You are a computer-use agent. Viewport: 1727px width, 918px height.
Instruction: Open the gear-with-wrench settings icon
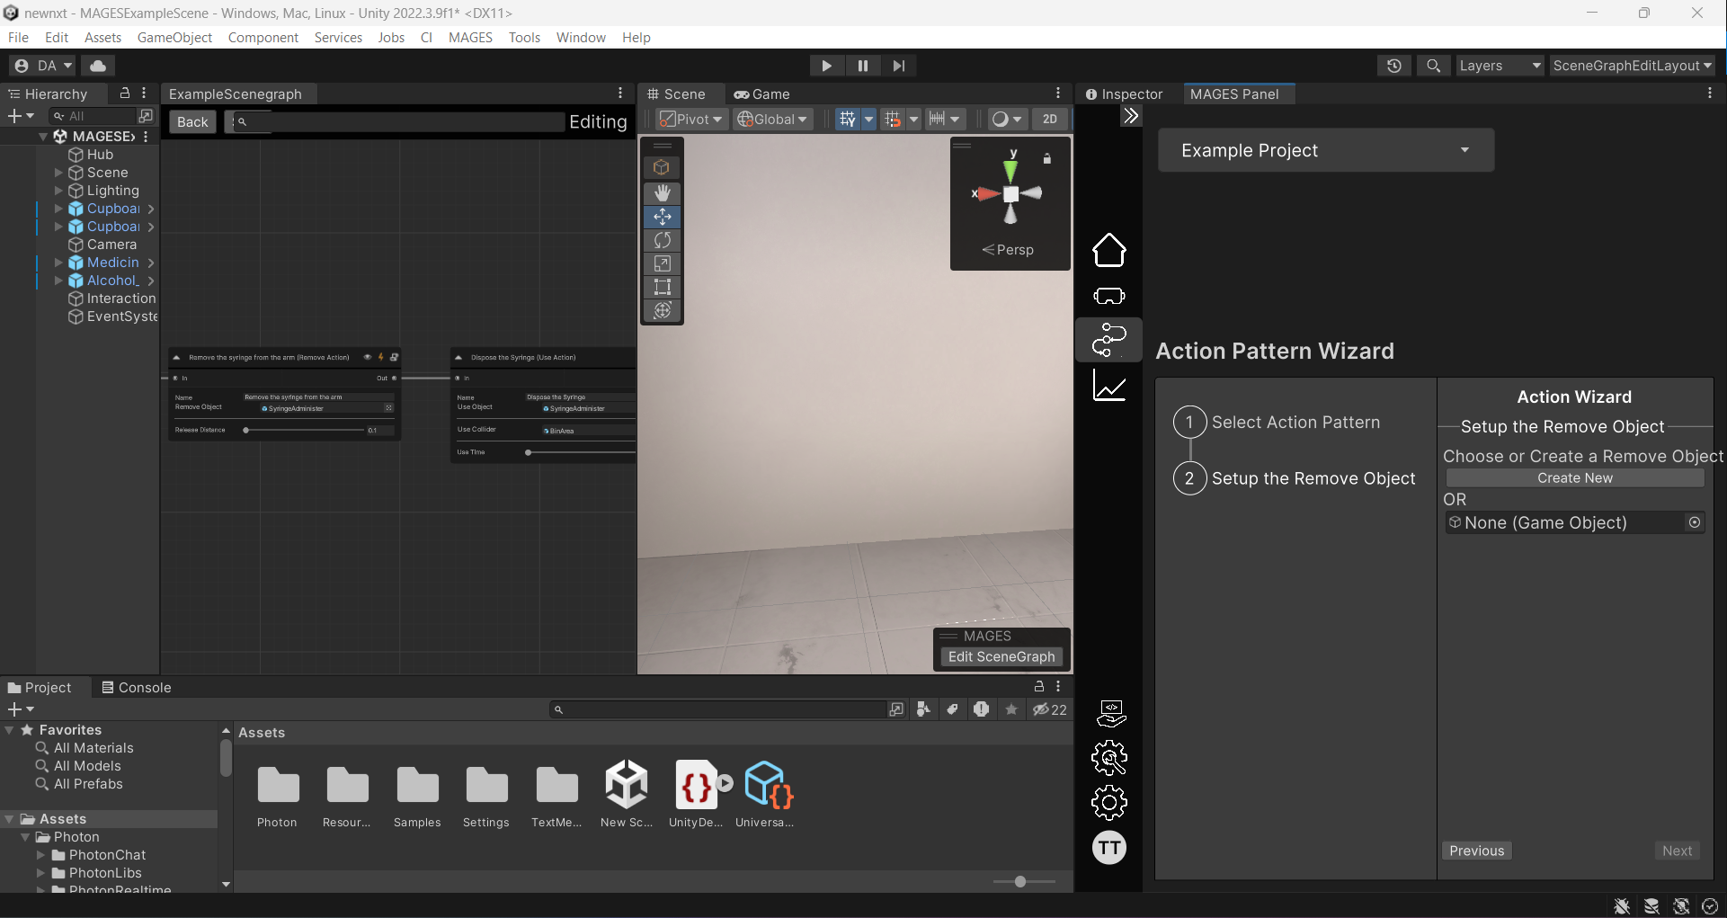pos(1109,758)
